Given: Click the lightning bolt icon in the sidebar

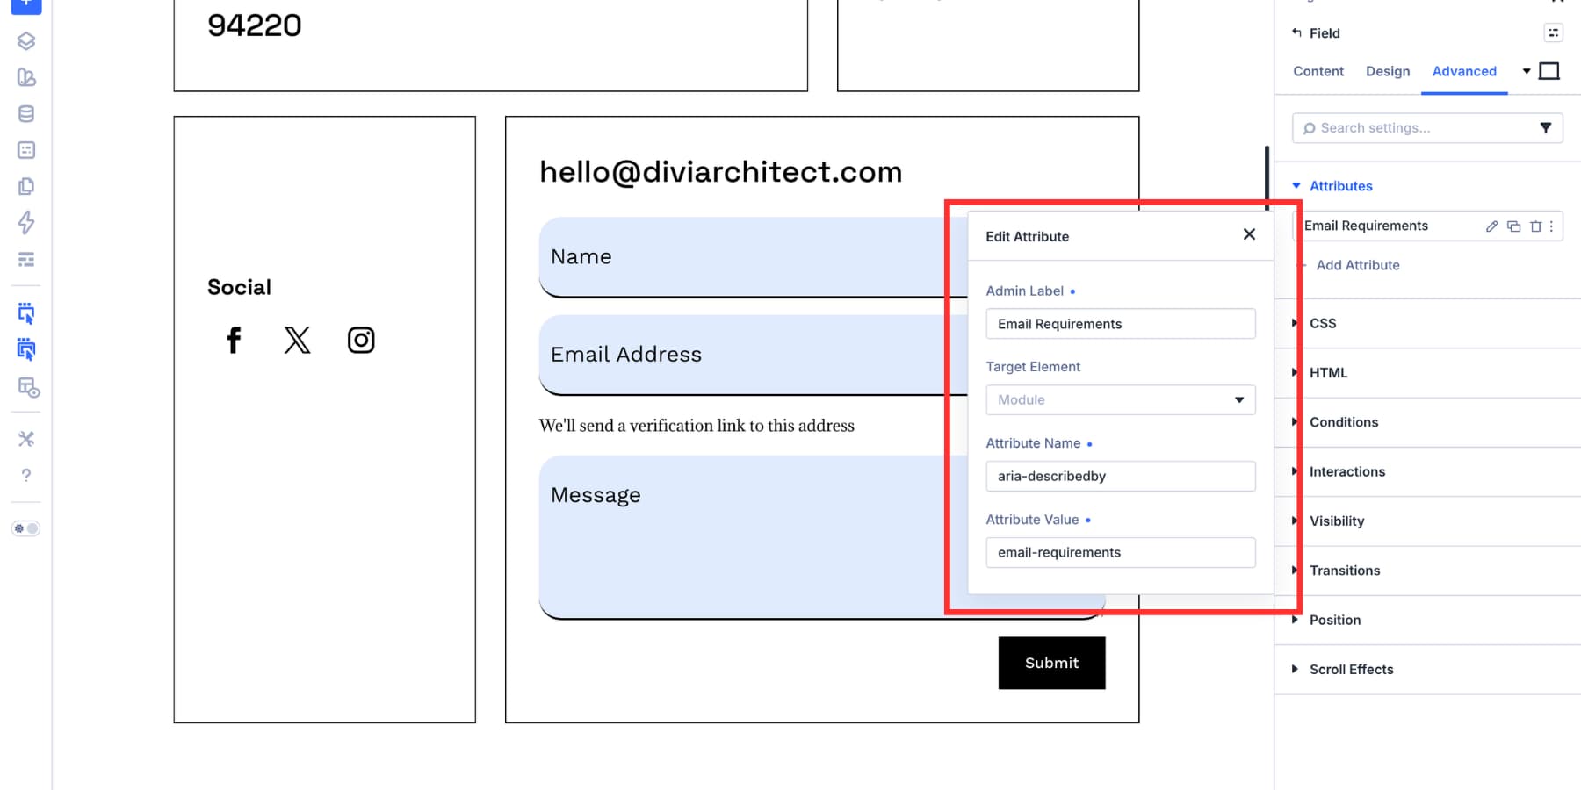Looking at the screenshot, I should click(26, 223).
